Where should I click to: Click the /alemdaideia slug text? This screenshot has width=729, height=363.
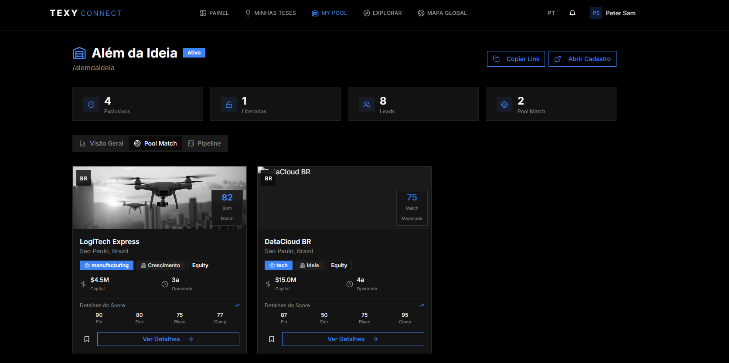point(93,68)
